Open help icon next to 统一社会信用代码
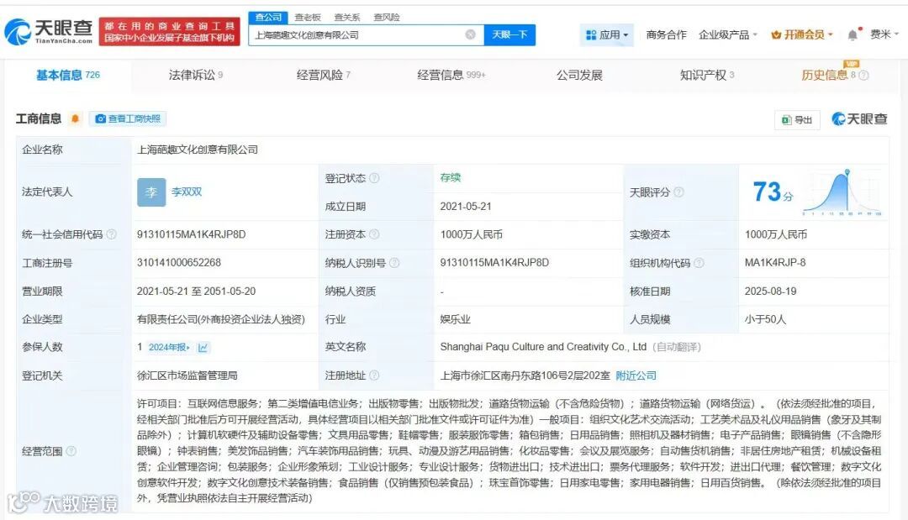The width and height of the screenshot is (908, 520). [x=111, y=234]
